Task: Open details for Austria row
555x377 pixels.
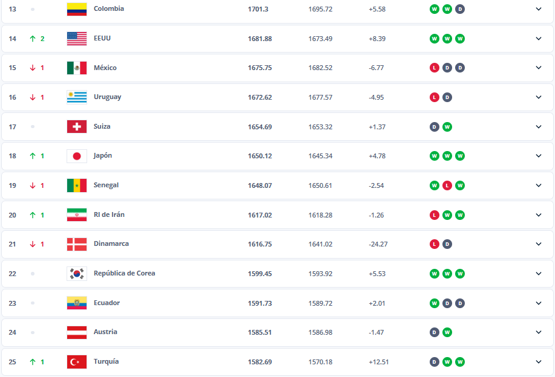Action: (x=538, y=332)
